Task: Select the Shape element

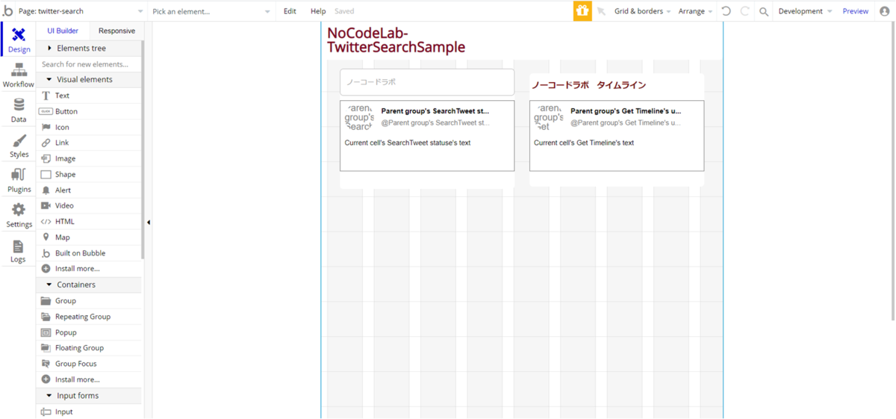Action: [x=88, y=174]
